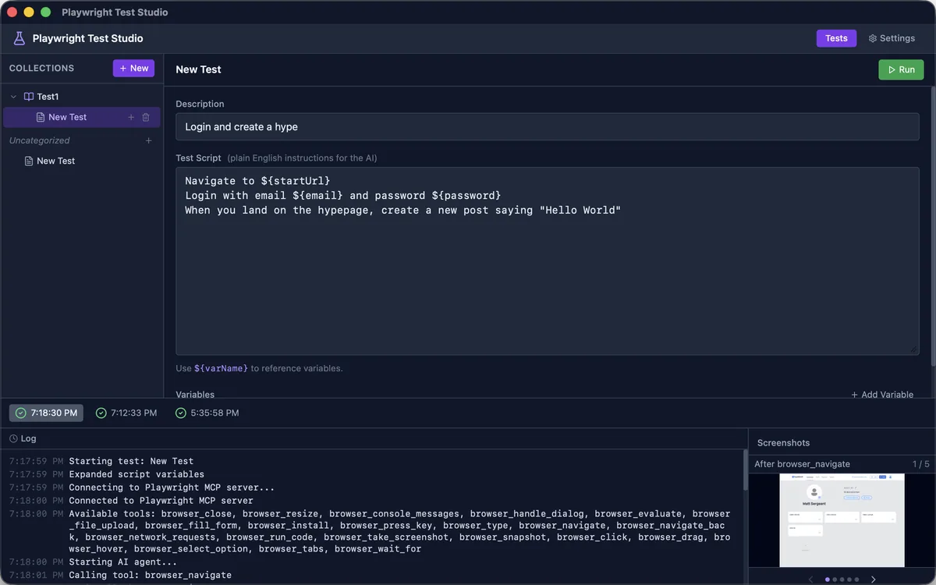Click Add Variable
The height and width of the screenshot is (585, 936).
point(882,395)
